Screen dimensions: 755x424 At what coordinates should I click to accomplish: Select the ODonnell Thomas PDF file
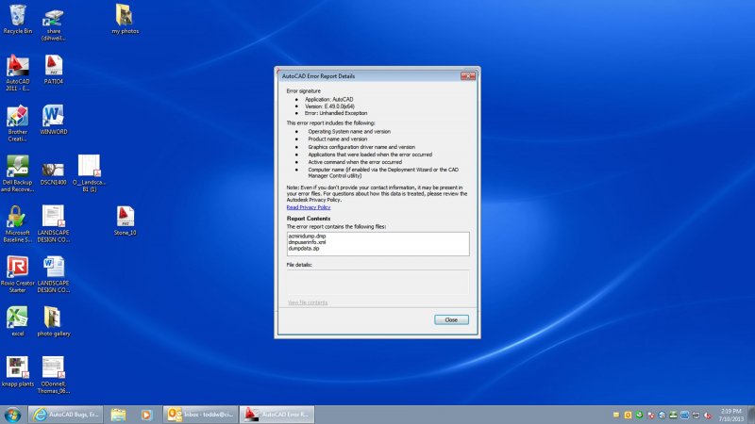coord(54,375)
